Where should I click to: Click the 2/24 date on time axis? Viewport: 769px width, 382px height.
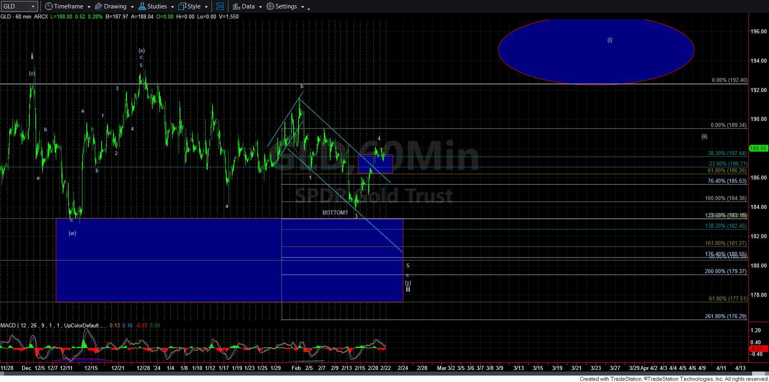403,368
